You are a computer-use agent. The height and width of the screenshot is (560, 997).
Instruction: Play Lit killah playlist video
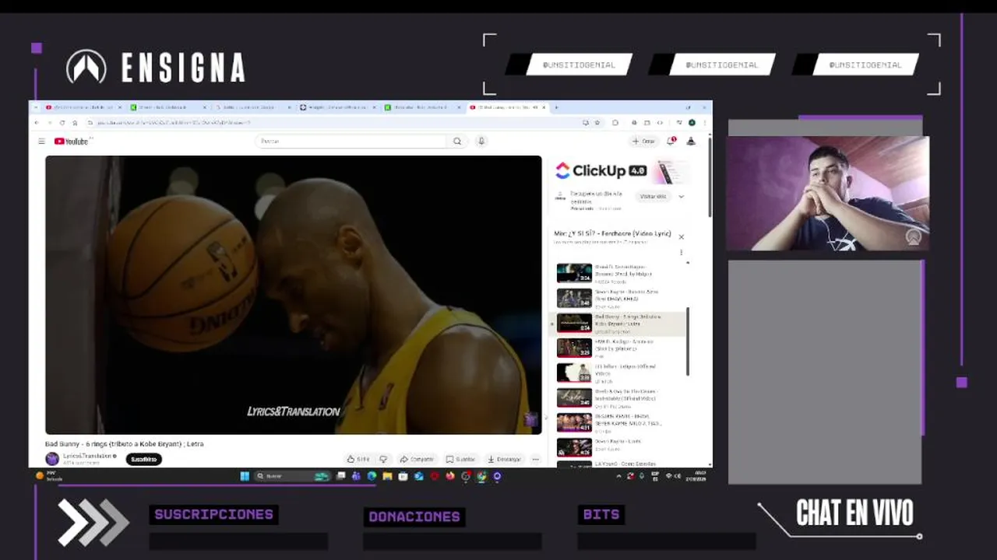click(619, 373)
